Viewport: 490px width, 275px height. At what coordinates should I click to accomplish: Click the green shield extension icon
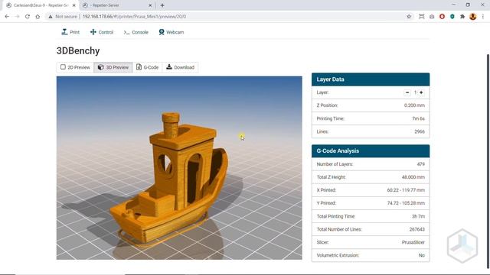tap(452, 17)
